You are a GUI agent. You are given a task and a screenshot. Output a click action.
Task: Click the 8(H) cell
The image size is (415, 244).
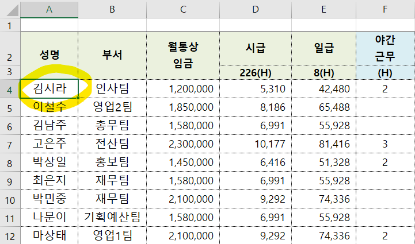(x=323, y=72)
